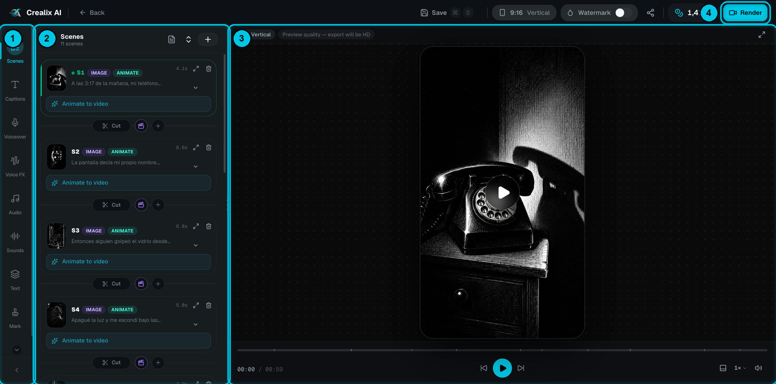Toggle the ANIMATE tag on scene S3

[x=122, y=231]
